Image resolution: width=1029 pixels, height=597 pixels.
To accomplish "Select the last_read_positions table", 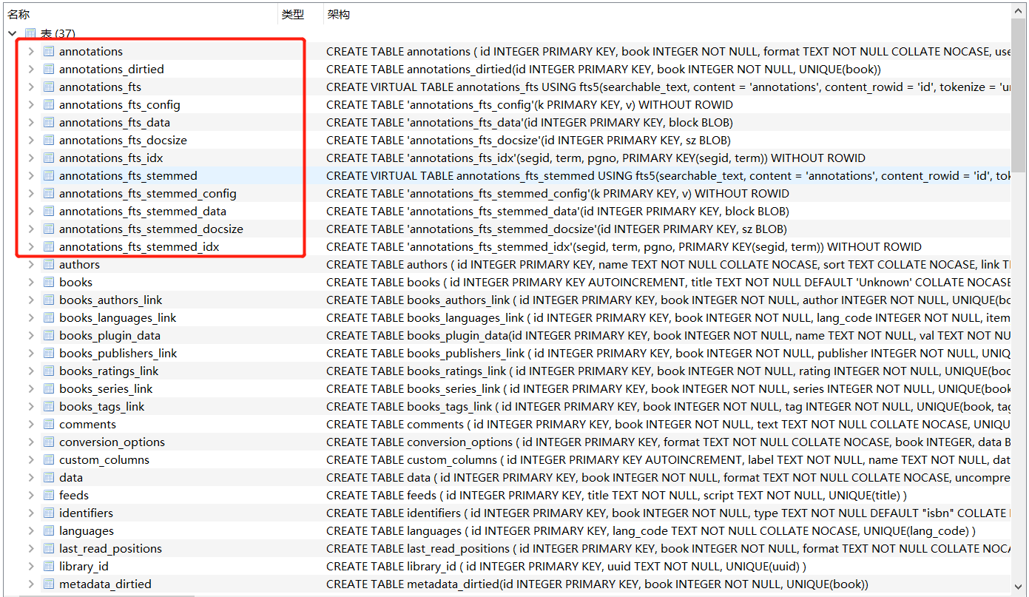I will click(110, 548).
